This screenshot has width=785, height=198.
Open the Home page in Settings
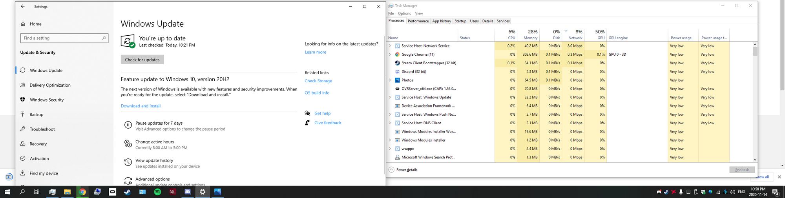pos(31,24)
